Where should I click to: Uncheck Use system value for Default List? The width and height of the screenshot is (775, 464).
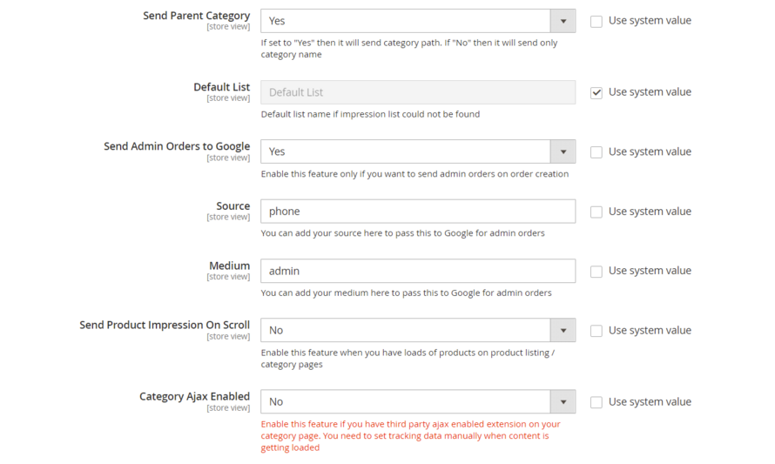596,92
